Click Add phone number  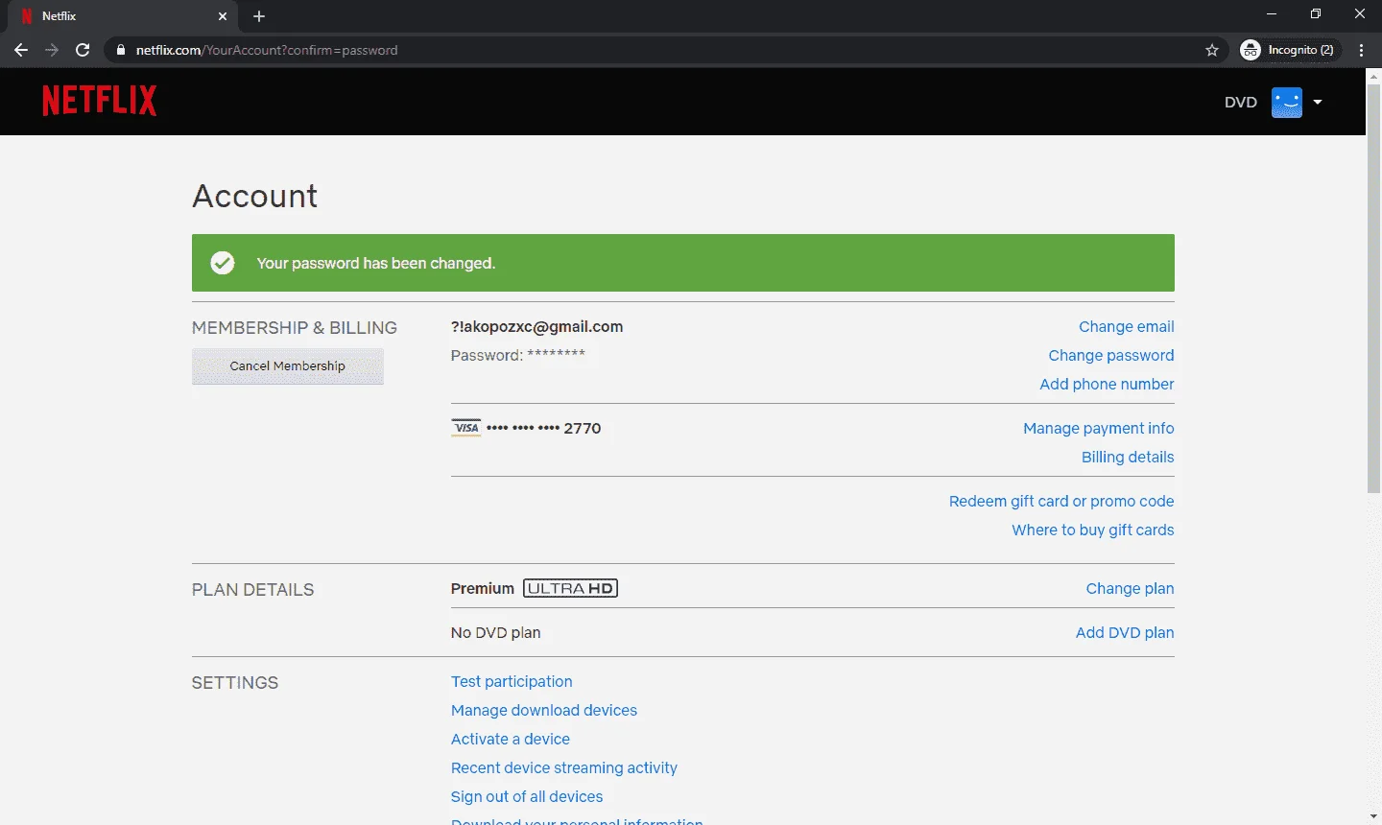[x=1107, y=384]
